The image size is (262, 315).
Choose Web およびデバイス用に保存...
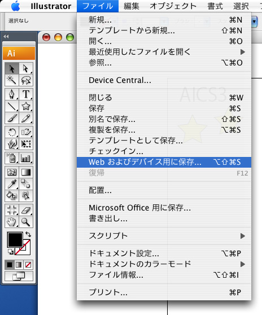(x=164, y=162)
